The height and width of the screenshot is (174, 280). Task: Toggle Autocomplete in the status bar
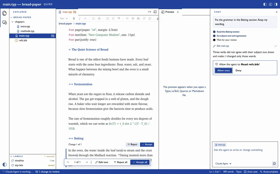click(269, 172)
